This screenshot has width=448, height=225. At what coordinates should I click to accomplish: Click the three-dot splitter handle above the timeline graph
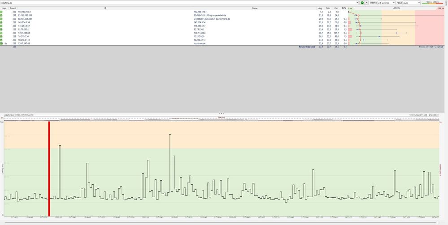pos(222,113)
